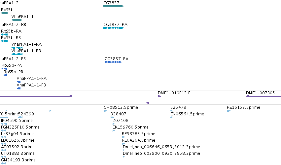
Task: Click the UT01883.3prime label
Action: click(18, 153)
